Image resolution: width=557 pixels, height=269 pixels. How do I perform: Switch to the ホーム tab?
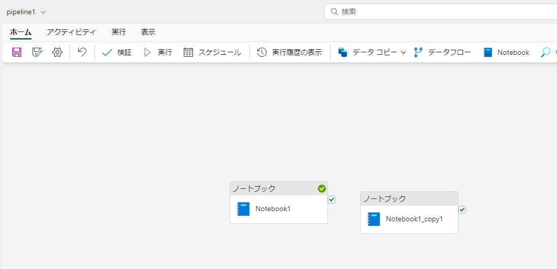(21, 32)
